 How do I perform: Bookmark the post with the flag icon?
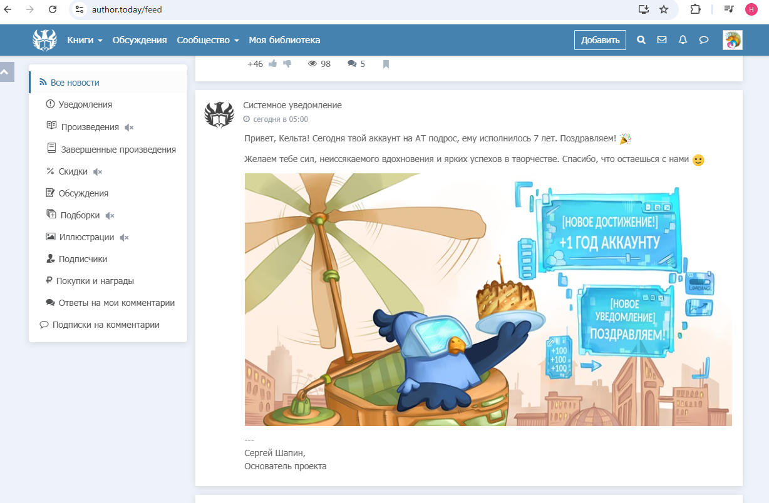pos(386,64)
